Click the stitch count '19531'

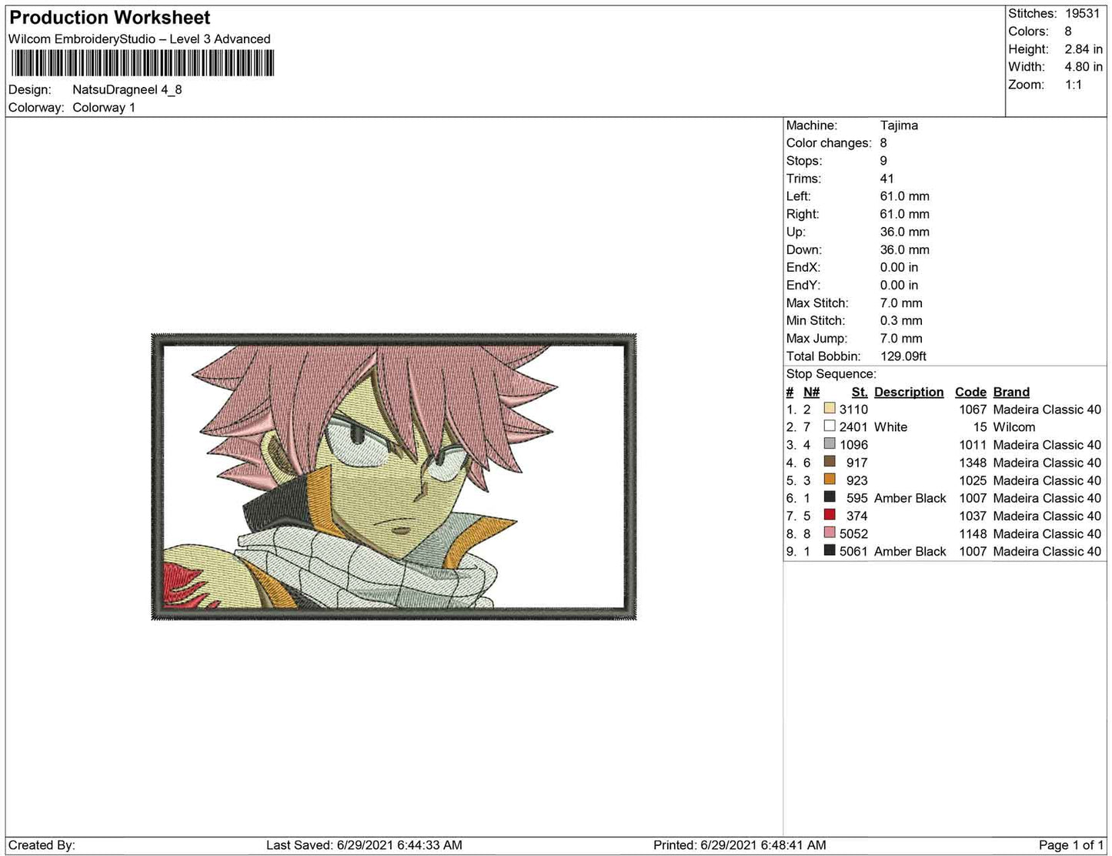coord(1083,14)
